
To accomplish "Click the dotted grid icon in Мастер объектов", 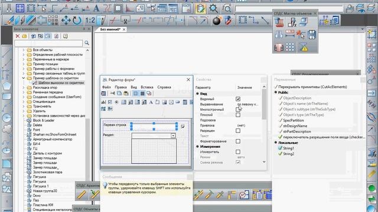I will click(290, 47).
